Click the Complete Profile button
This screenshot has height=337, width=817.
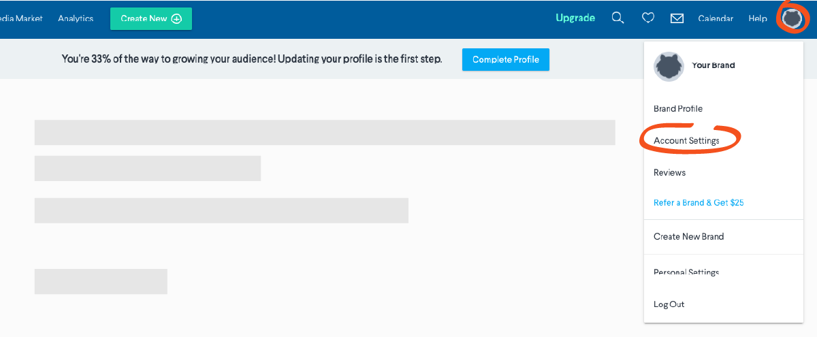506,59
